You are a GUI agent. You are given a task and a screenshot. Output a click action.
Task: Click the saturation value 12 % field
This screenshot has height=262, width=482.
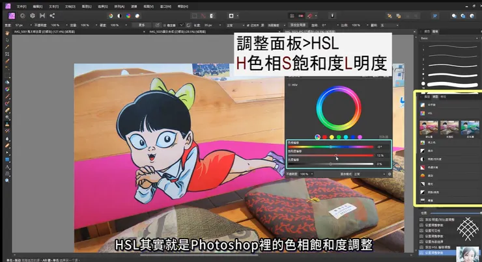pyautogui.click(x=383, y=155)
